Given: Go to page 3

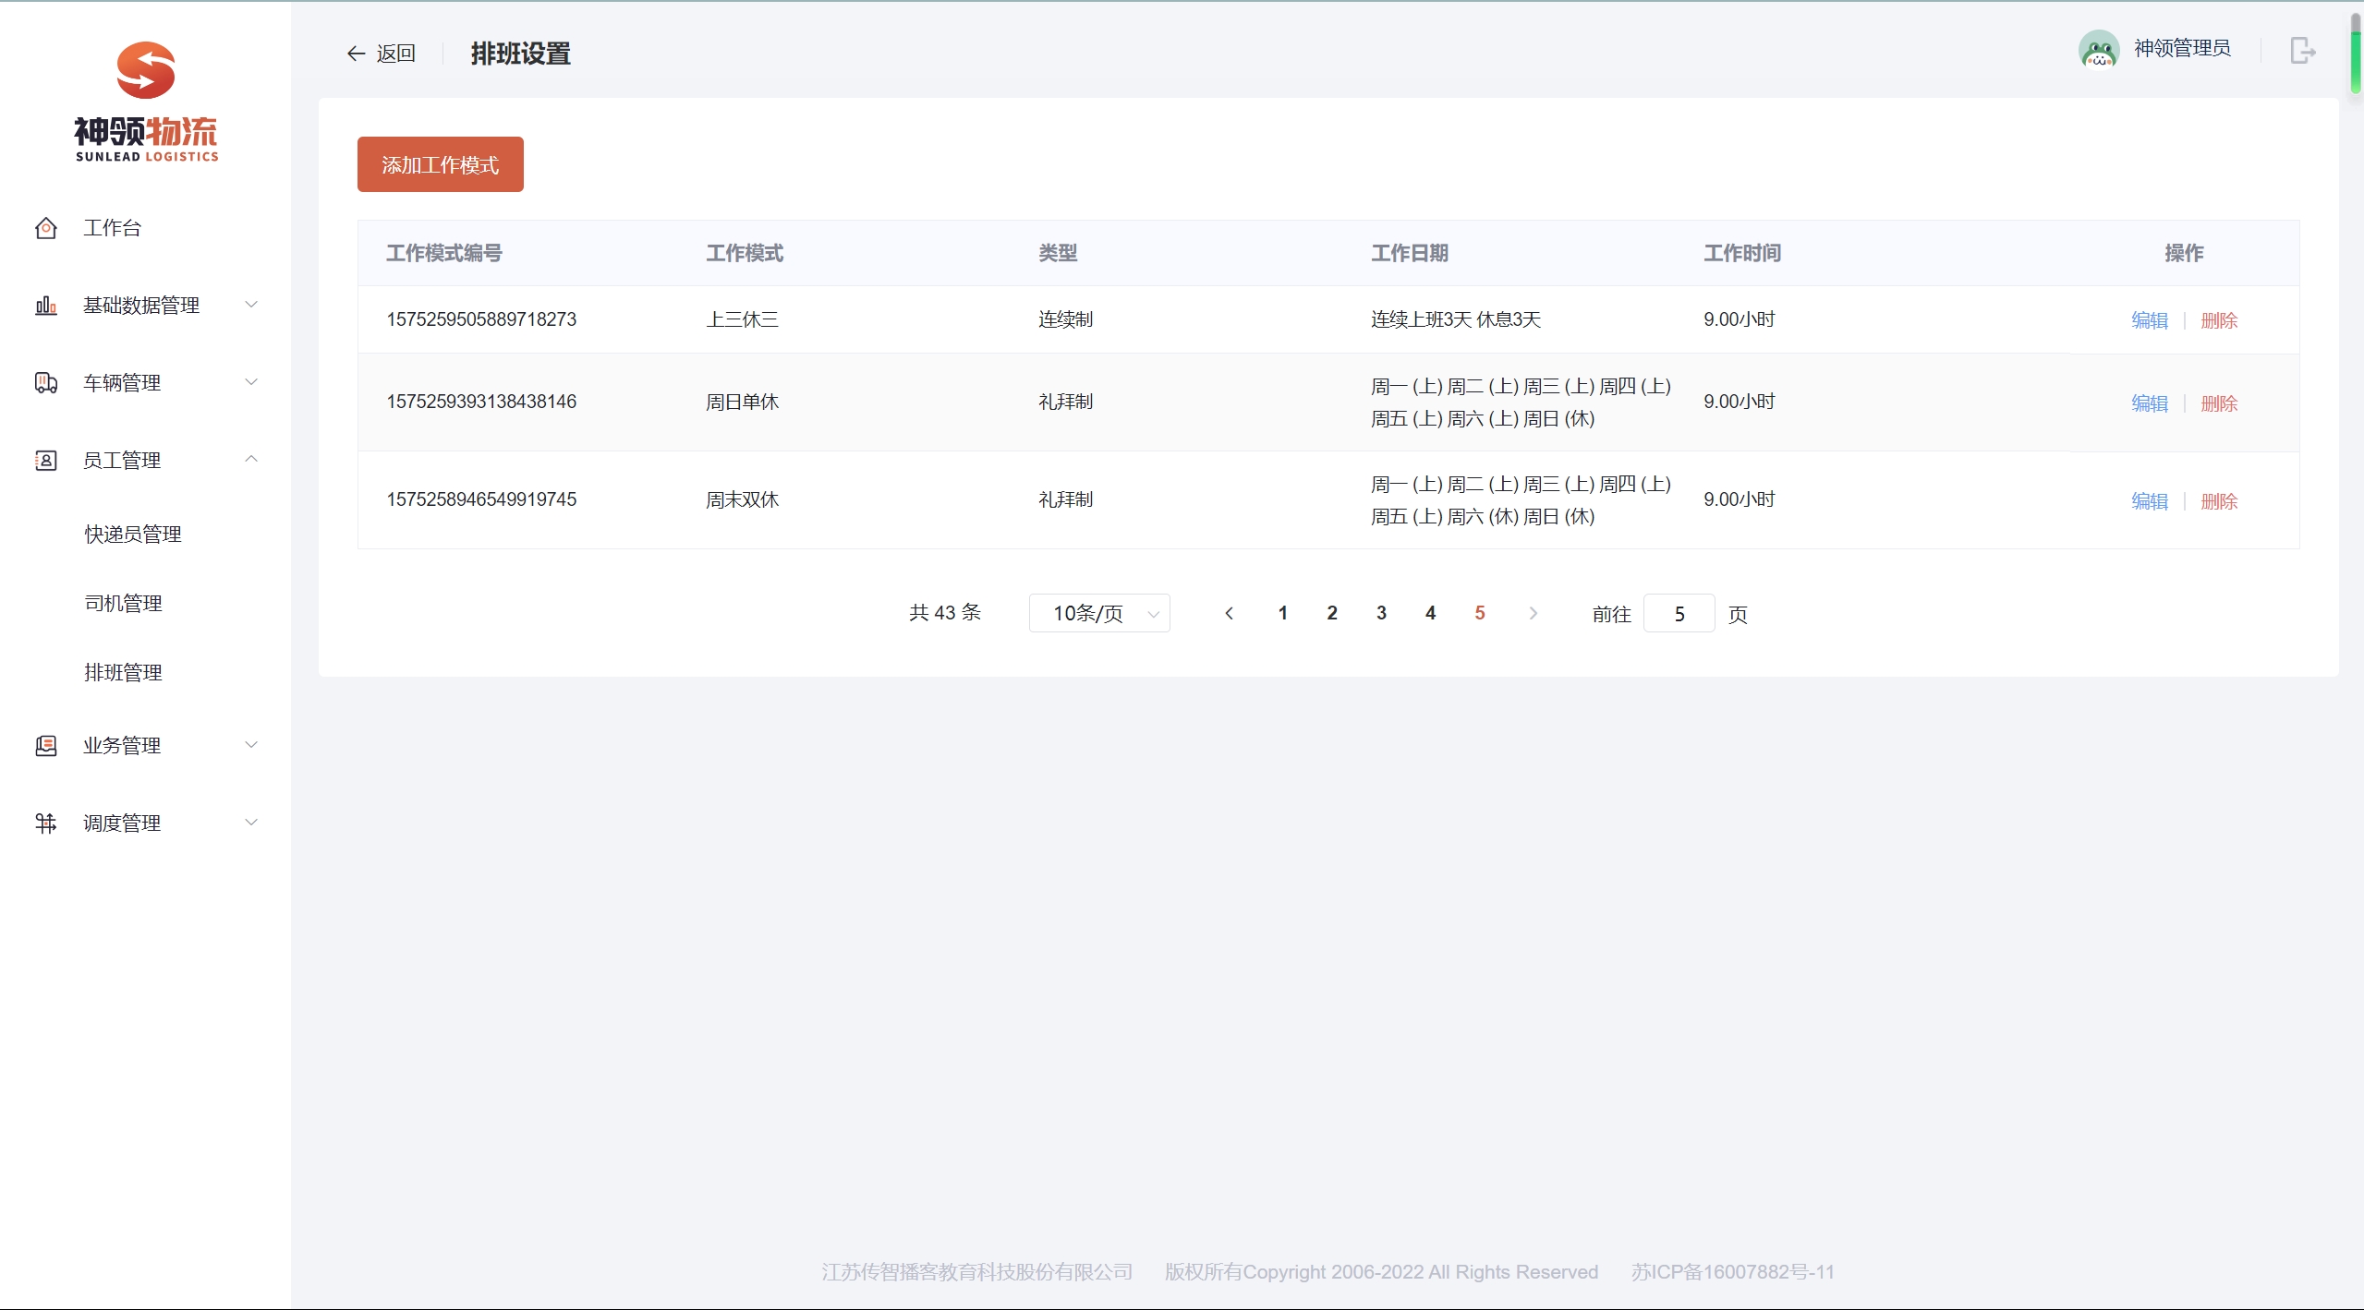Looking at the screenshot, I should (1381, 613).
